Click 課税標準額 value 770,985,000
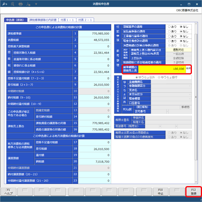The width and height of the screenshot is (202, 202). pos(94,34)
